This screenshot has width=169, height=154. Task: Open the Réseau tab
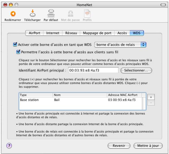[x=71, y=33]
